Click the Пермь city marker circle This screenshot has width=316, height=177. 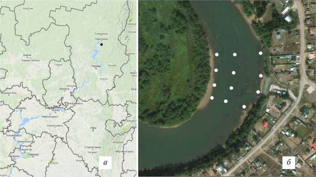tap(96, 69)
